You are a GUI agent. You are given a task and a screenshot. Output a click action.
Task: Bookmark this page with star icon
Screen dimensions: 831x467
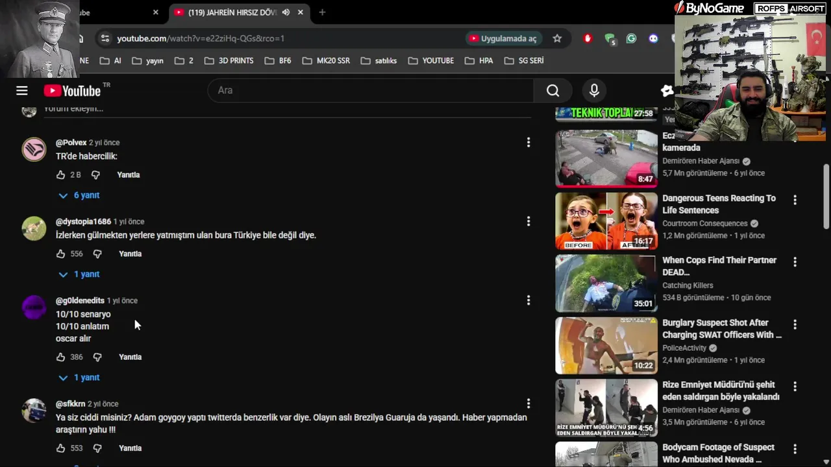pyautogui.click(x=557, y=38)
